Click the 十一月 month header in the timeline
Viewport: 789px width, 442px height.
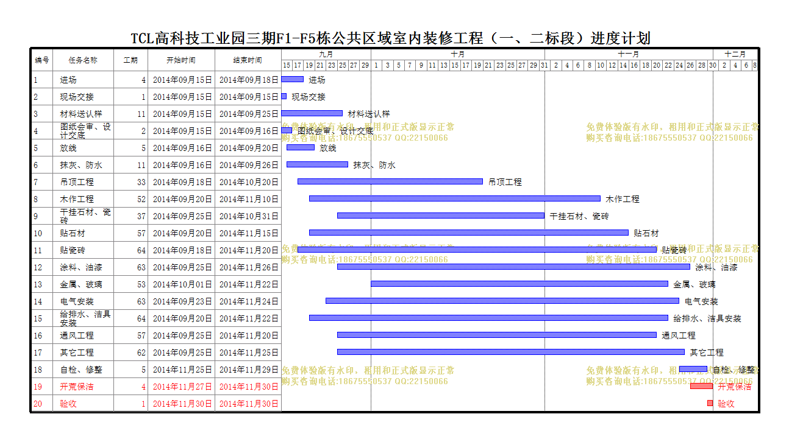(629, 55)
